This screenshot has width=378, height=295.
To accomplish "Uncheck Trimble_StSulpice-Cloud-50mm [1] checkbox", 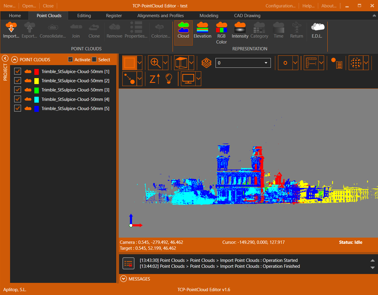I will 18,71.
